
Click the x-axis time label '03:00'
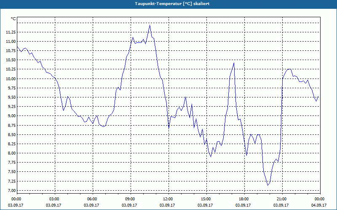(55, 199)
